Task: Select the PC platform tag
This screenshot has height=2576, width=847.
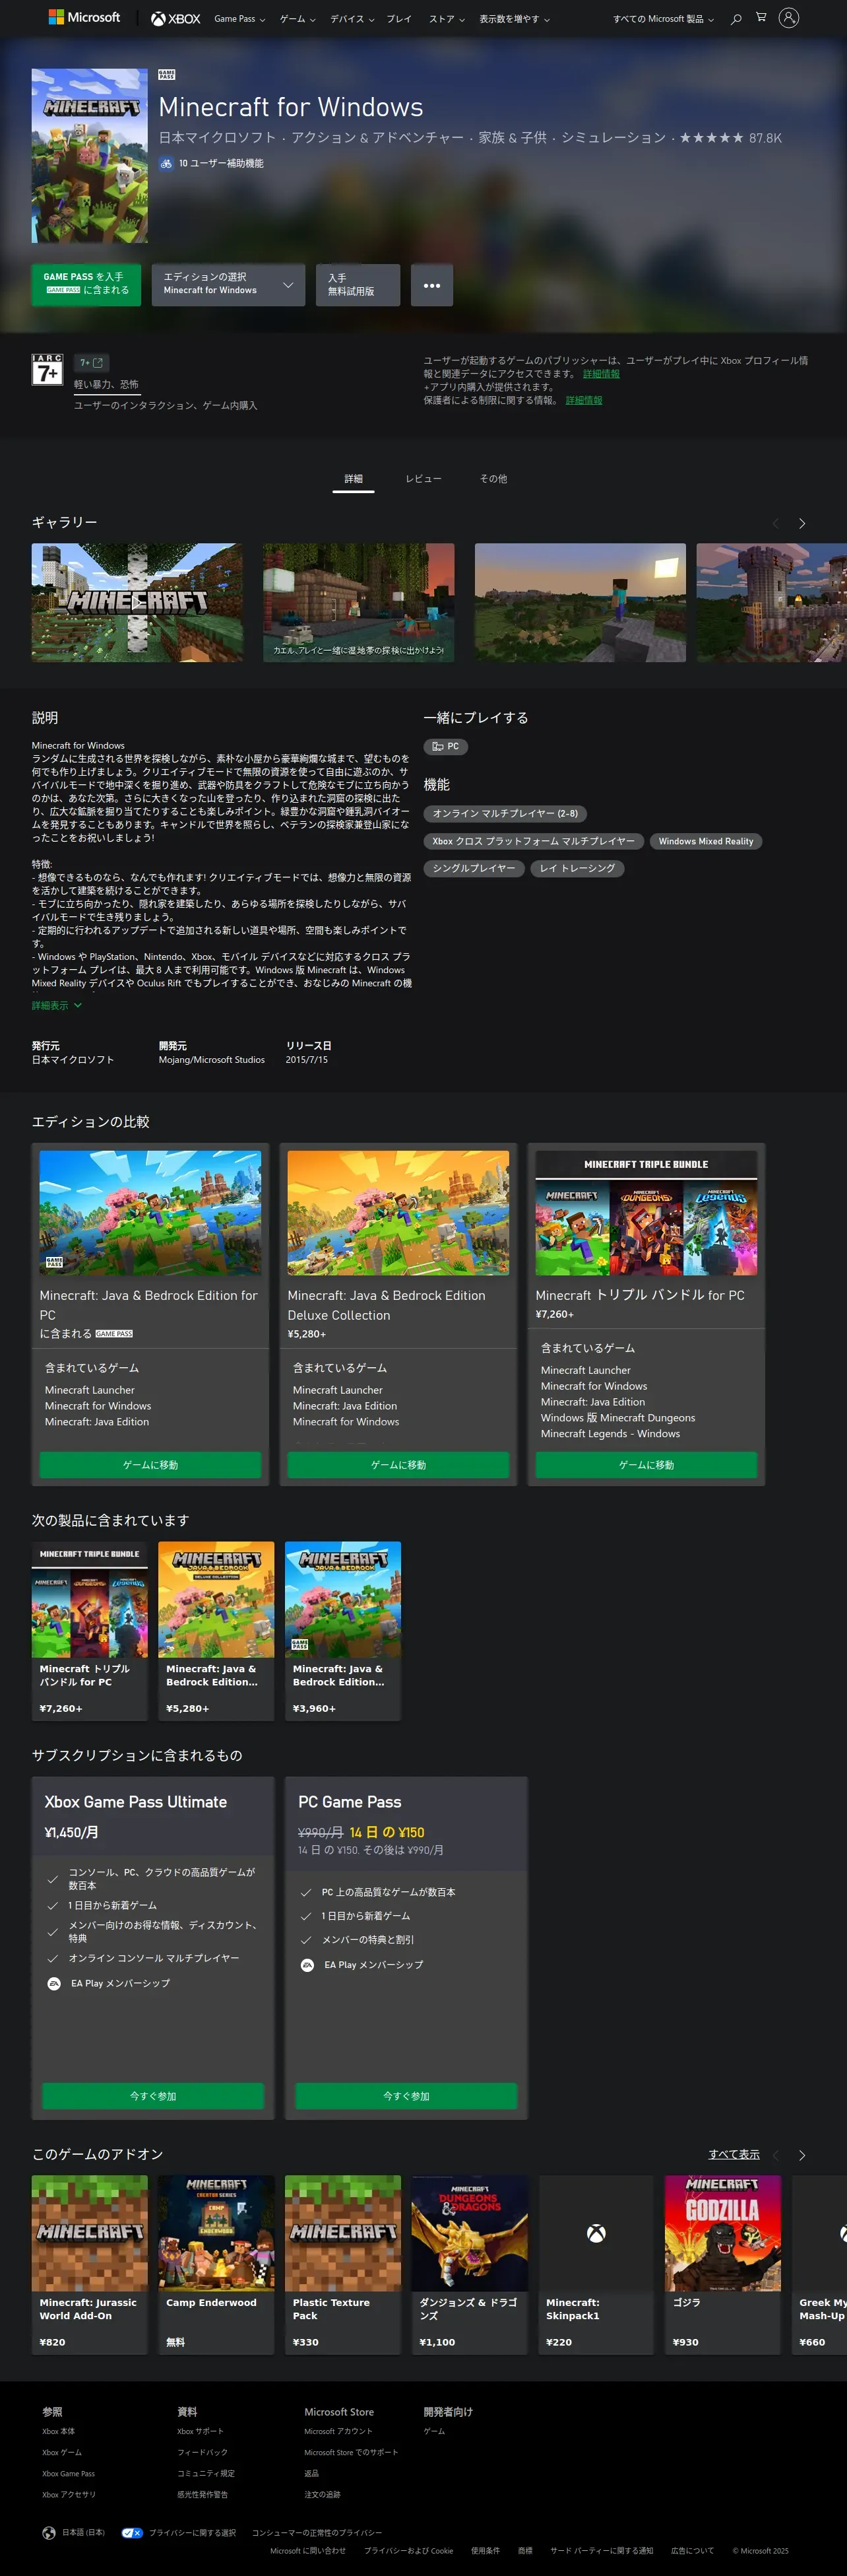Action: (445, 746)
